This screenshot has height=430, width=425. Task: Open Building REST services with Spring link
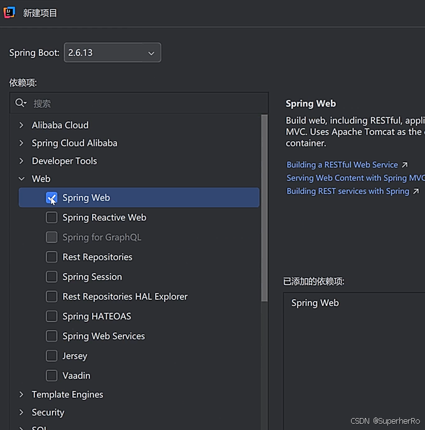348,191
